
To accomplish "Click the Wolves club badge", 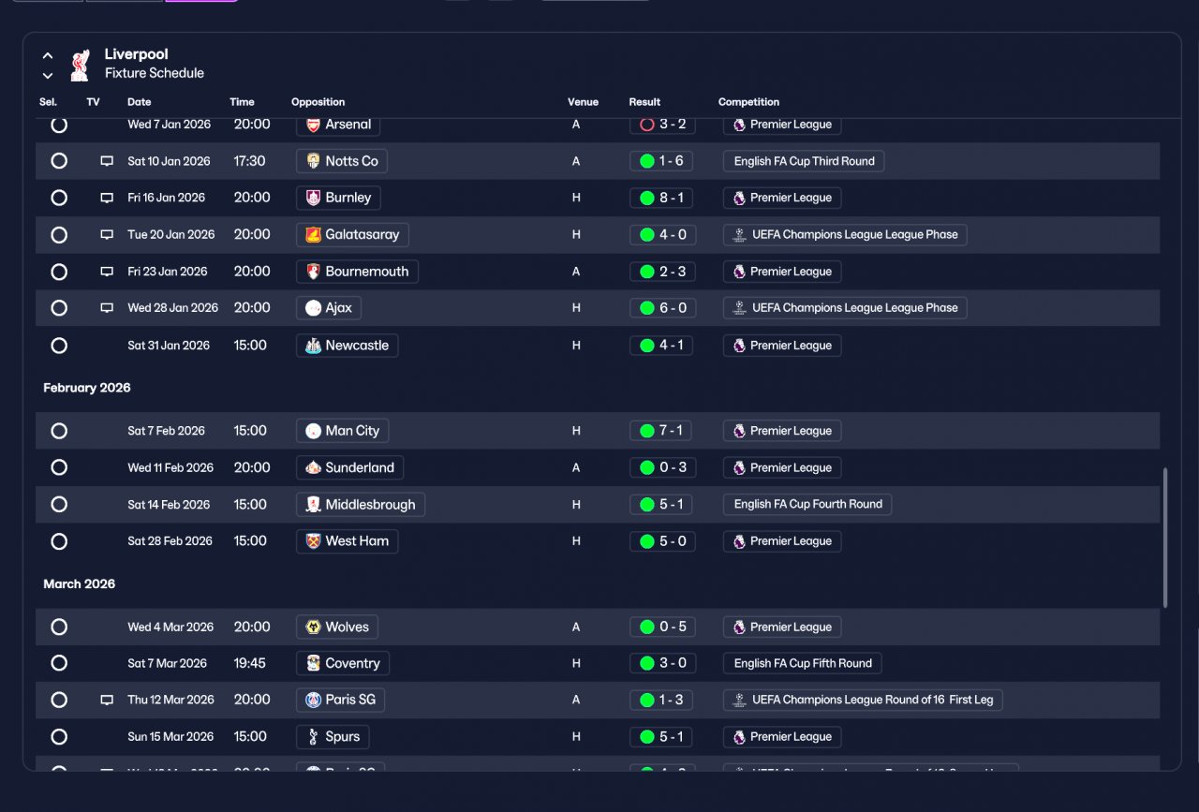I will [313, 627].
